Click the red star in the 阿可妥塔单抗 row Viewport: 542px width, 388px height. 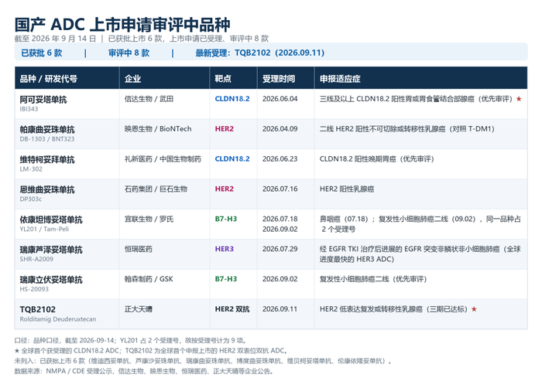coord(519,99)
